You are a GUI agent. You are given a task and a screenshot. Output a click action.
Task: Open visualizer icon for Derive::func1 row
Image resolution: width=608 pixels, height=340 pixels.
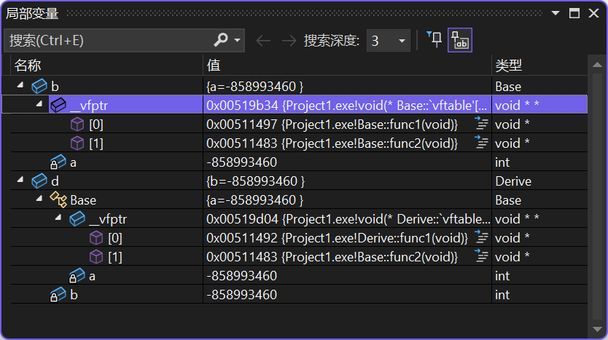[x=481, y=237]
